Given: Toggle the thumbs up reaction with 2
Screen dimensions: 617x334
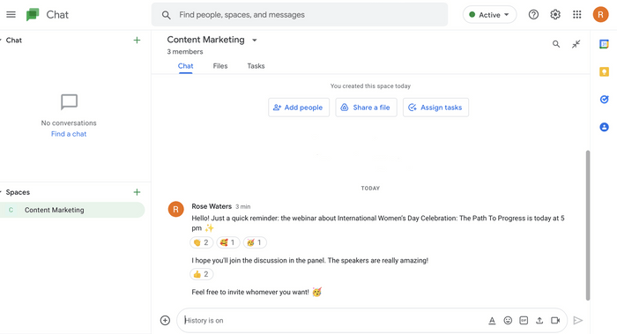Looking at the screenshot, I should 202,274.
